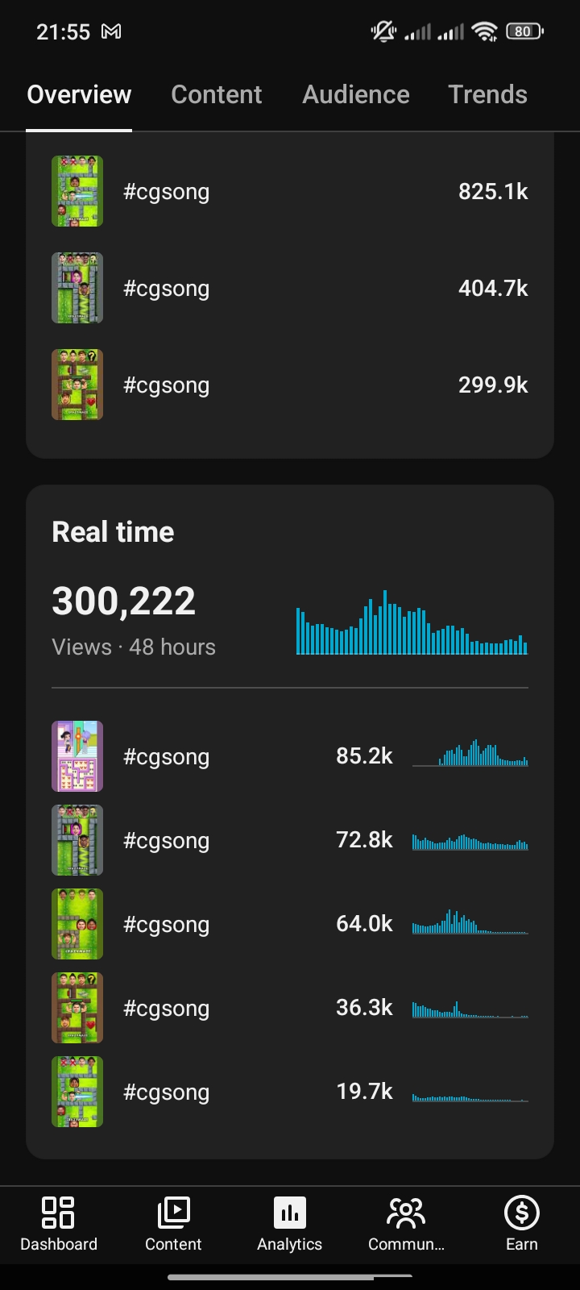Viewport: 580px width, 1290px height.
Task: Select the Analytics bar chart icon
Action: (x=290, y=1213)
